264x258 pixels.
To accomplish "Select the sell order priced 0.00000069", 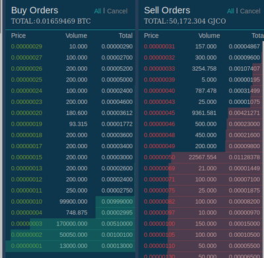I will click(201, 168).
